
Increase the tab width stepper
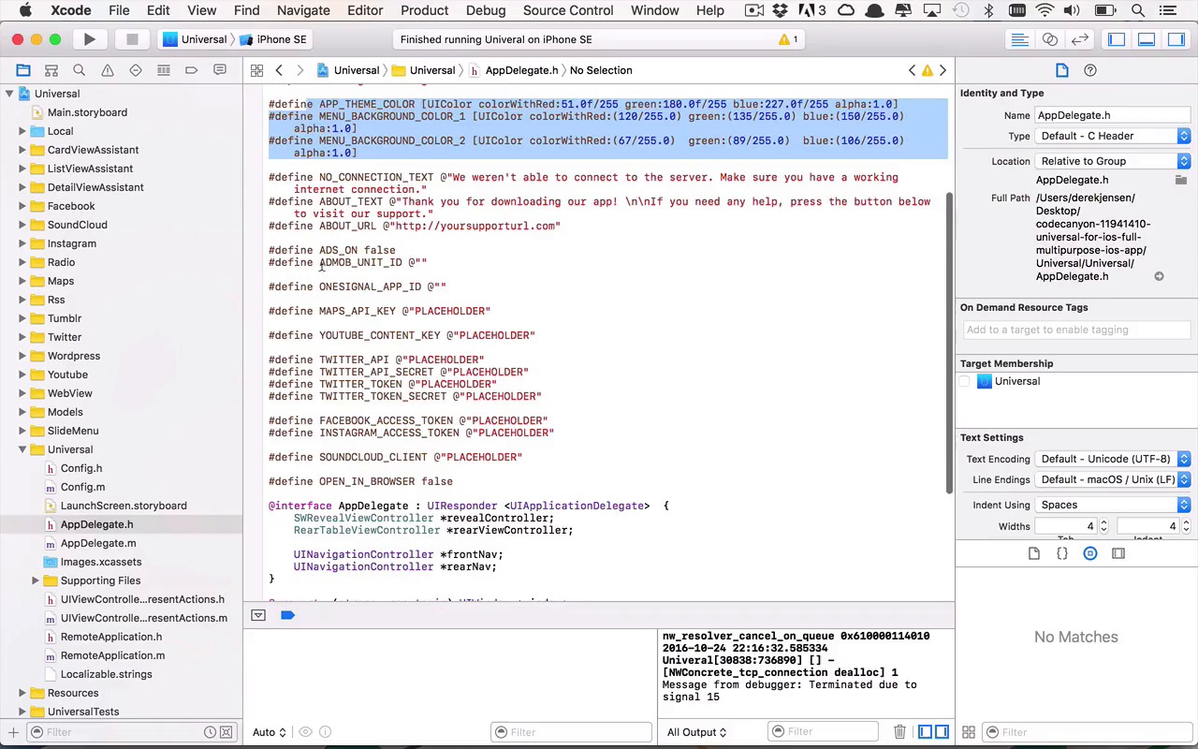click(x=1103, y=522)
